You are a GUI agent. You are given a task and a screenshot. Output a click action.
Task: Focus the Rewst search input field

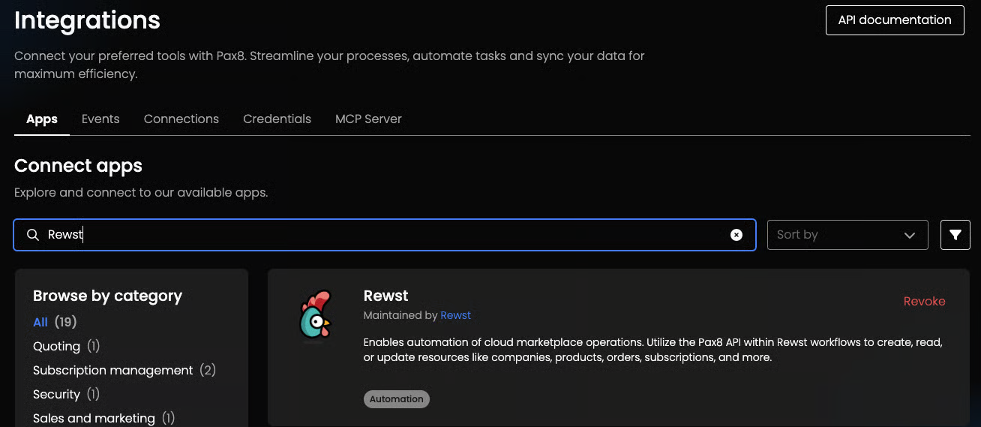click(385, 235)
